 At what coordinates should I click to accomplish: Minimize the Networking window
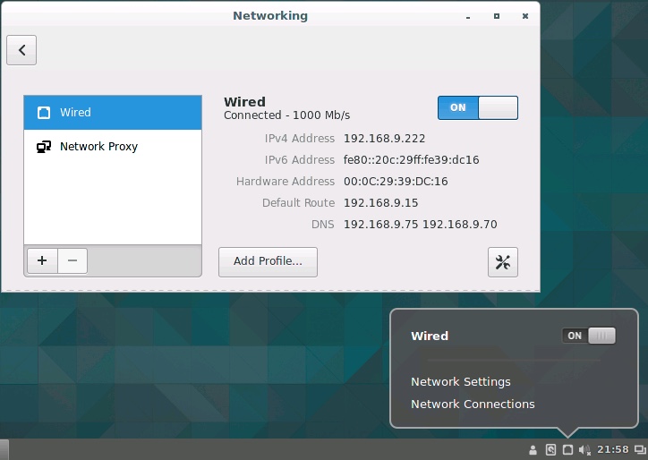click(468, 16)
